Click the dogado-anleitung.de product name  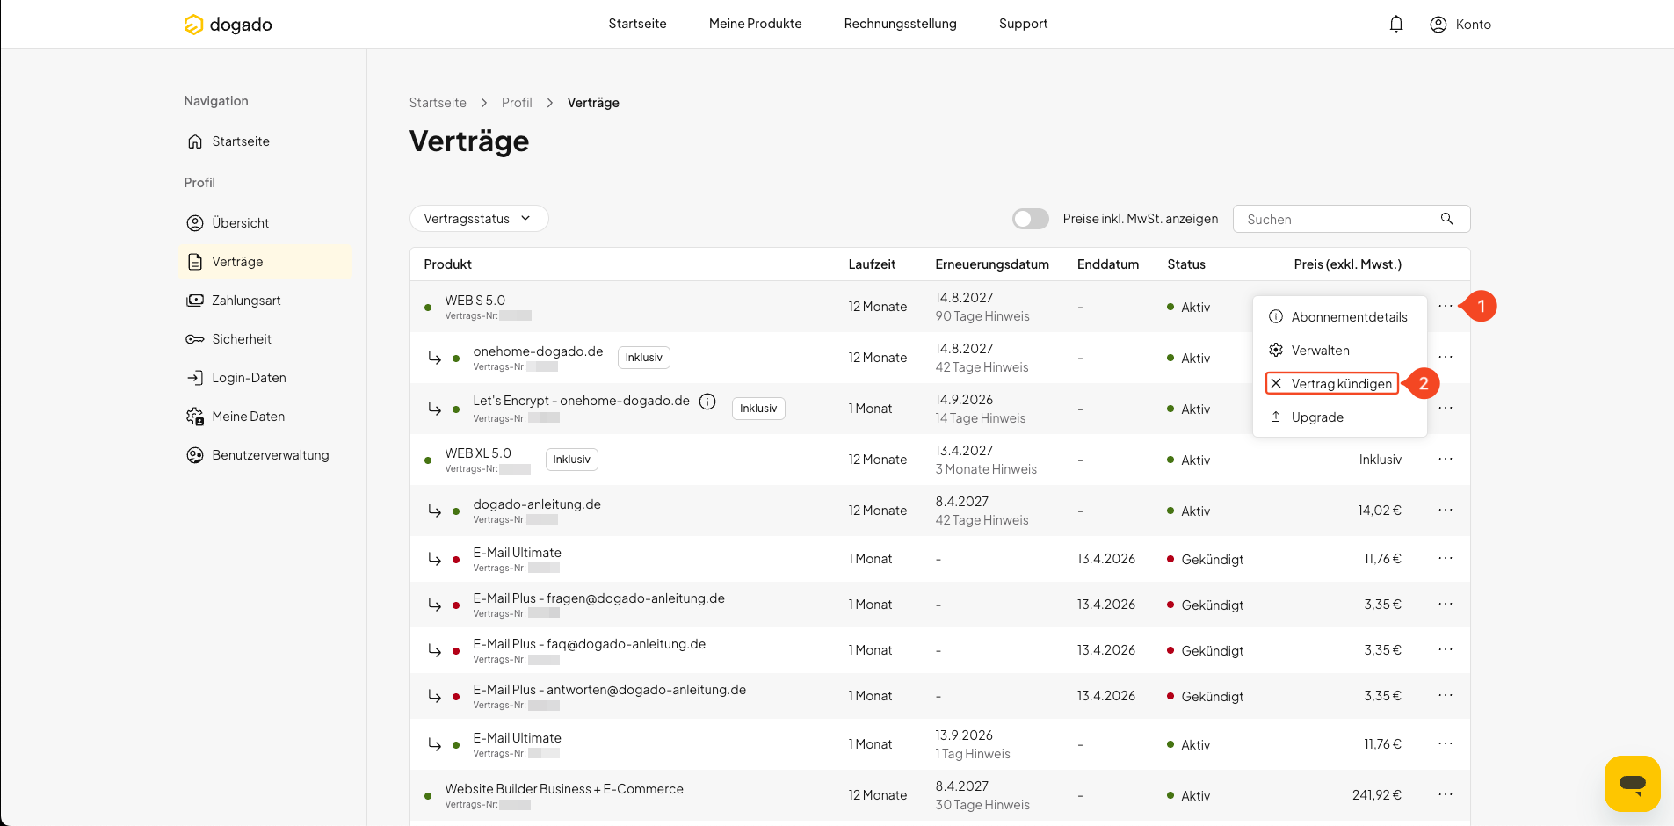point(537,504)
